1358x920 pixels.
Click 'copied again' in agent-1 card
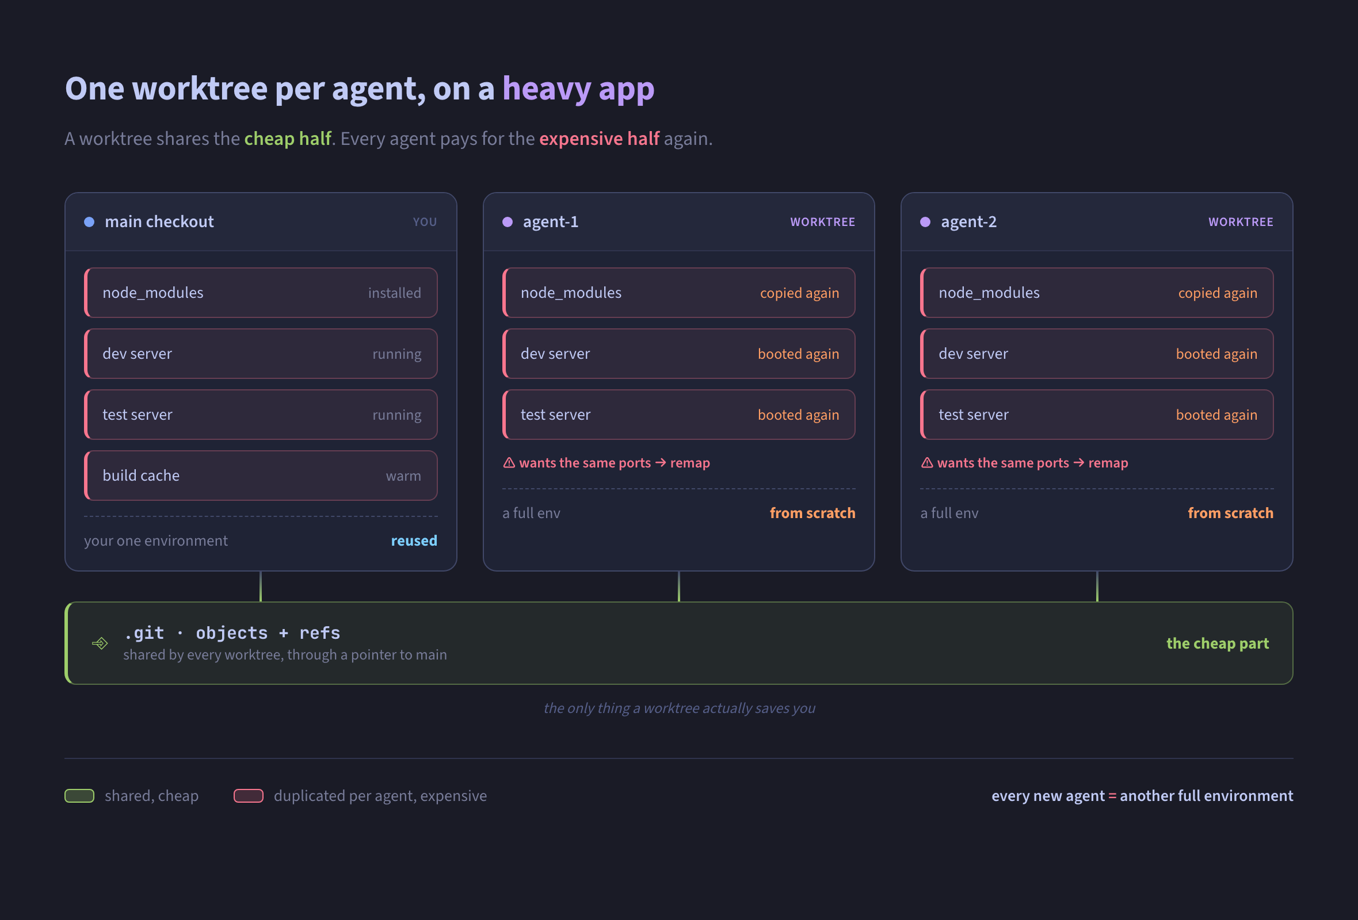[x=799, y=293]
